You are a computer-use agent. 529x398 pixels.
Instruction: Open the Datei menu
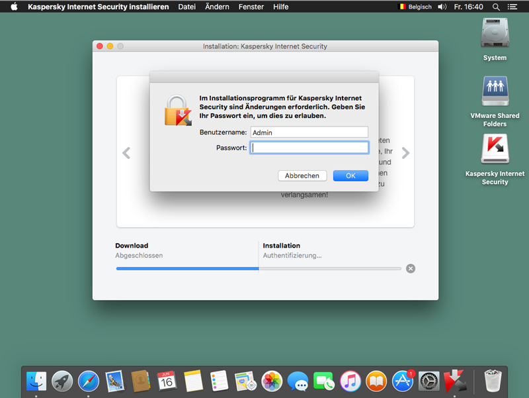(186, 7)
